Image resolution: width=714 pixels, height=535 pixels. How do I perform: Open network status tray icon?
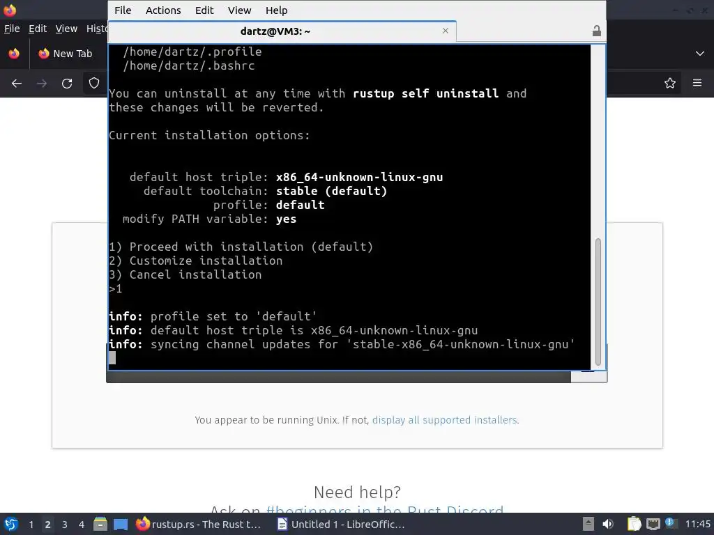coord(653,524)
